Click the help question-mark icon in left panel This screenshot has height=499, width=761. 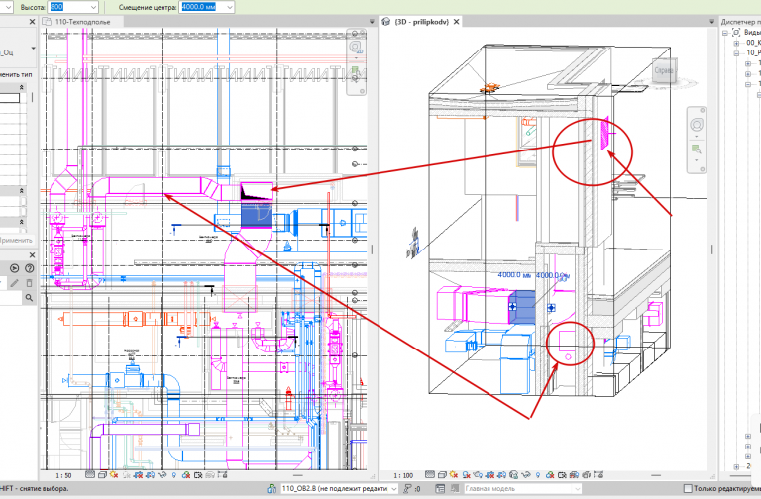click(29, 268)
